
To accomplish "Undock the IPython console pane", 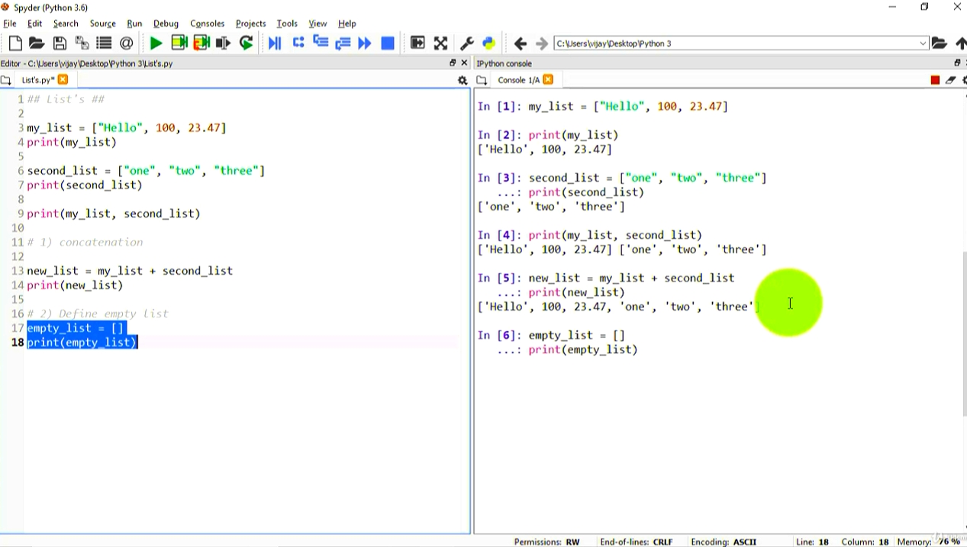I will [x=957, y=63].
